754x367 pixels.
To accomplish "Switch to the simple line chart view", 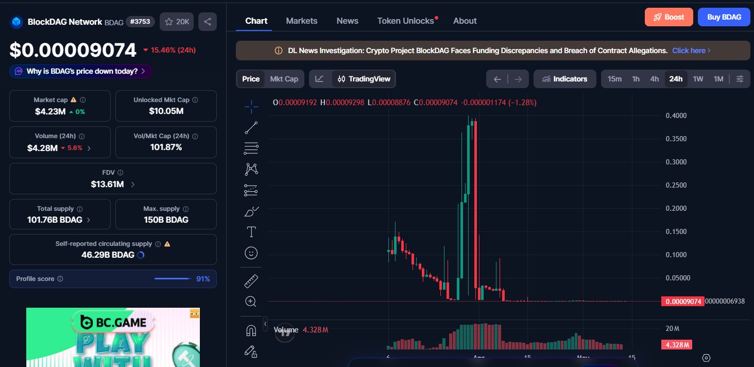I will coord(320,79).
